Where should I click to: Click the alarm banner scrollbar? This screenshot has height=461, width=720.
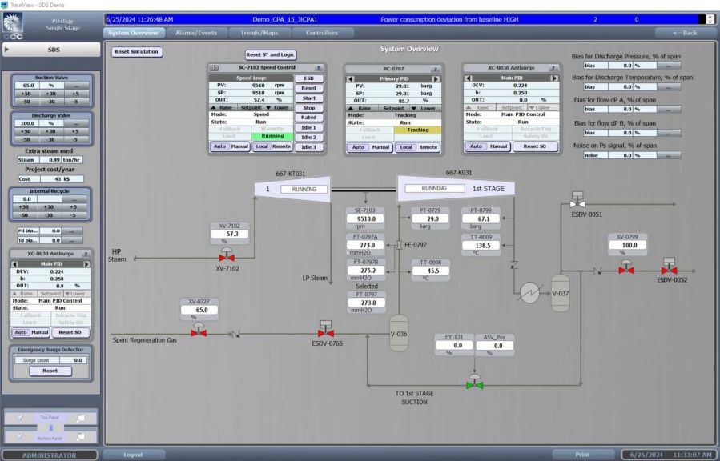(710, 19)
